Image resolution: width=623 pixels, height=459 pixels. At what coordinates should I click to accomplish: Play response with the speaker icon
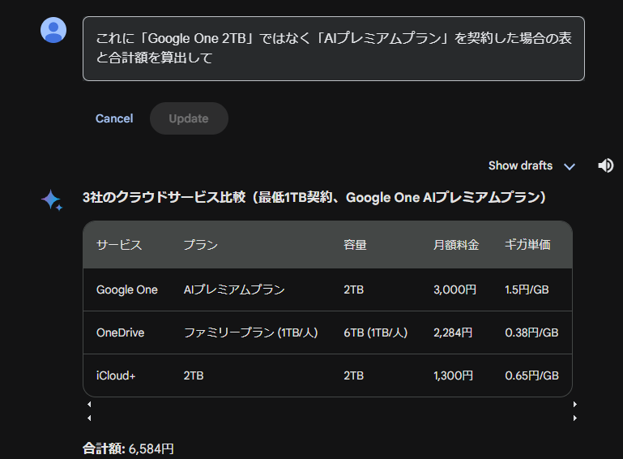[x=605, y=165]
